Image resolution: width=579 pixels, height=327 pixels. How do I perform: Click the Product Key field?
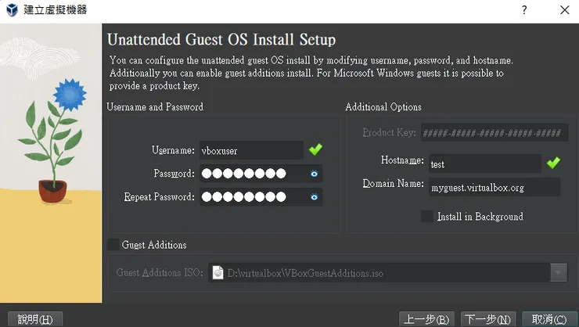494,133
